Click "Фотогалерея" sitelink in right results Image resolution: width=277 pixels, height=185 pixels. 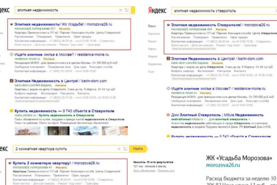pos(205,71)
